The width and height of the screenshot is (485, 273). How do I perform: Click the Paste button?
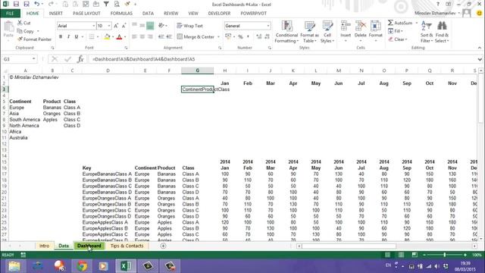(8, 30)
